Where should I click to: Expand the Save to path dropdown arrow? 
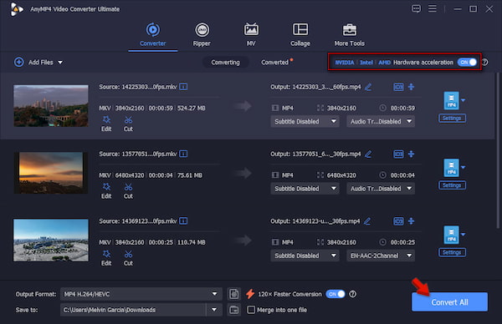214,310
